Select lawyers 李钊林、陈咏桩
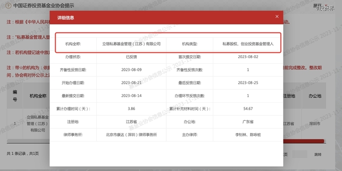The image size is (342, 171). (248, 135)
